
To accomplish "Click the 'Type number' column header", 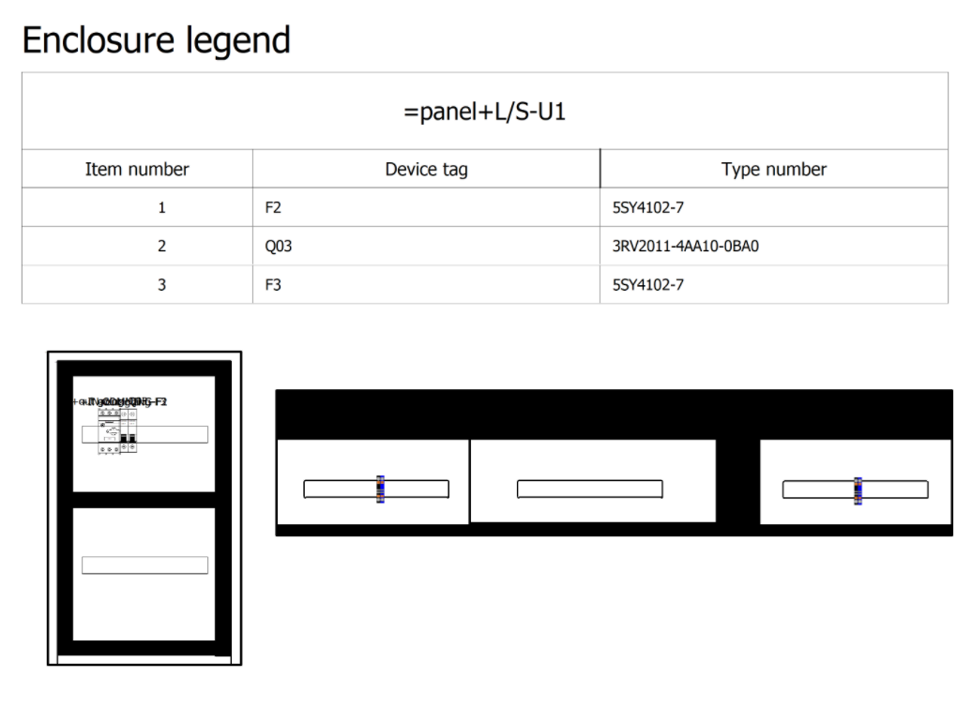I will click(774, 169).
